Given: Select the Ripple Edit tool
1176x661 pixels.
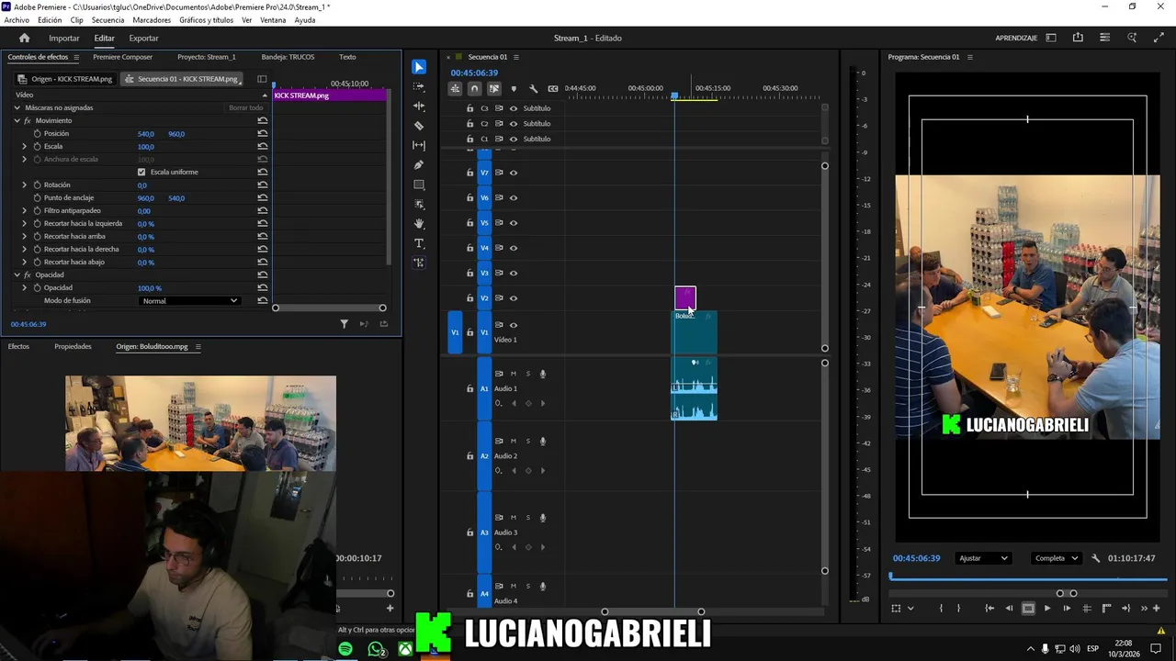Looking at the screenshot, I should point(419,106).
